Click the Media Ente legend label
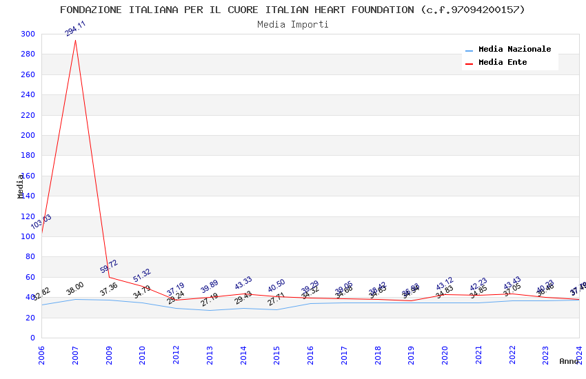 tap(503, 63)
